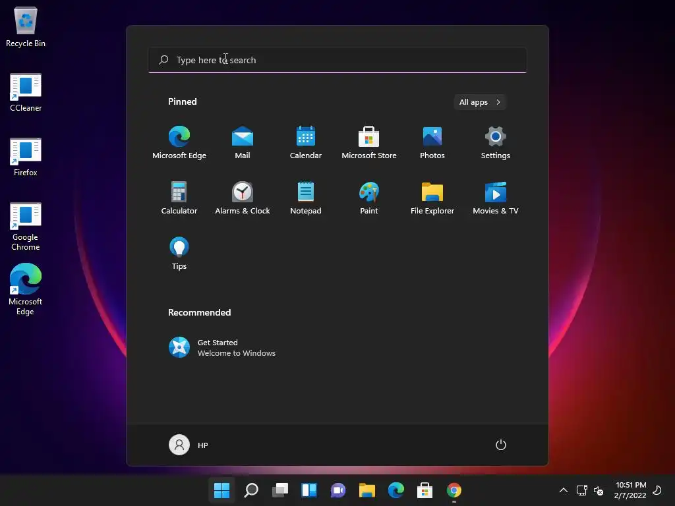Click the focus assist moon icon

point(657,490)
